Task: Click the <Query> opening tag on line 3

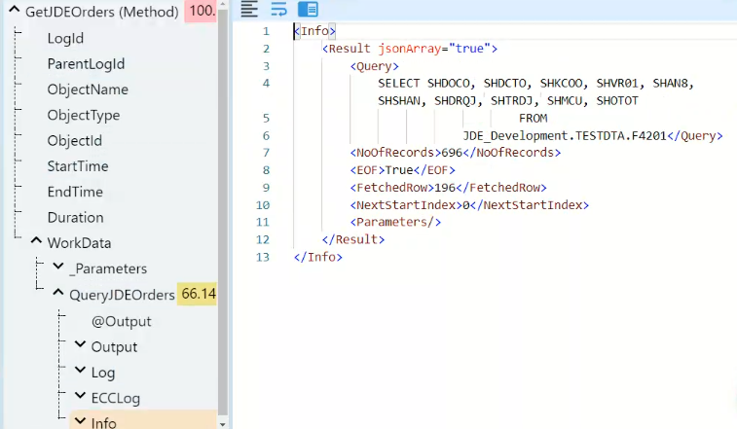Action: tap(374, 66)
